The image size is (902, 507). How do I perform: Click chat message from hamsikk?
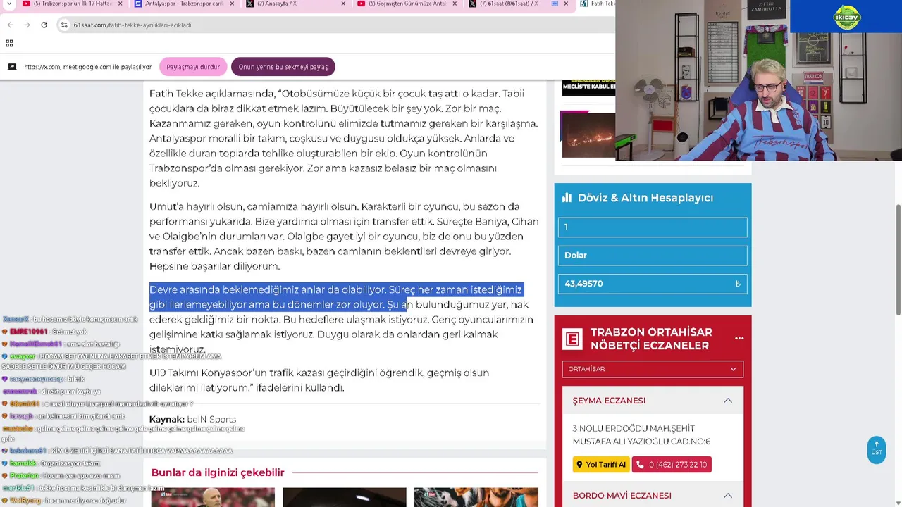click(x=51, y=463)
